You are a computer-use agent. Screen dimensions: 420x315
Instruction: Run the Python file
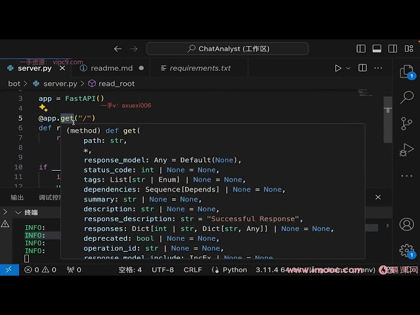[x=338, y=68]
